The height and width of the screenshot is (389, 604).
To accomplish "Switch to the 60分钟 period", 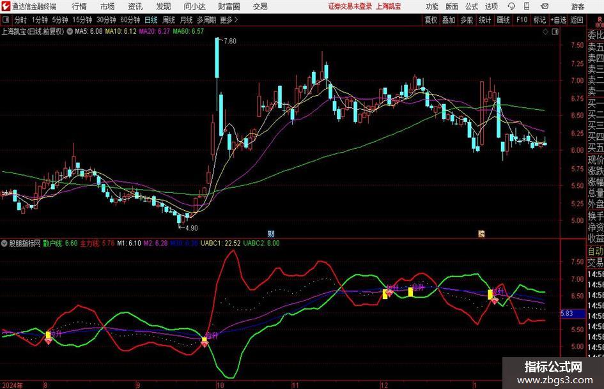I will (130, 20).
